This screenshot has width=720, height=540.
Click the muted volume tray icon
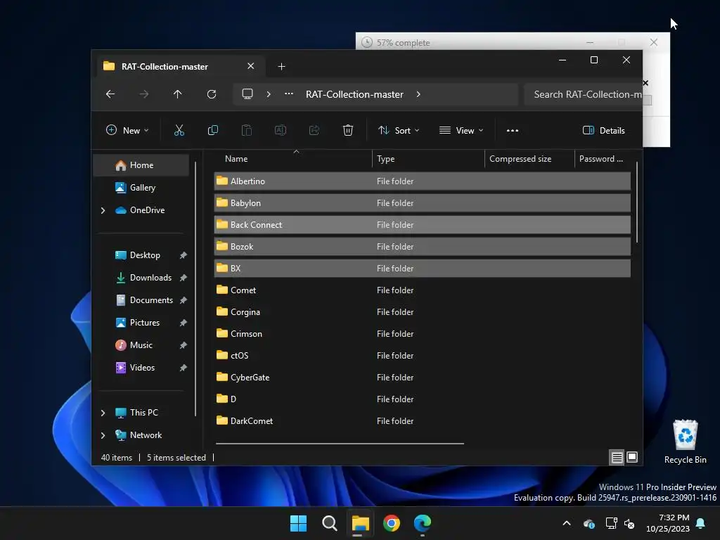pos(629,523)
